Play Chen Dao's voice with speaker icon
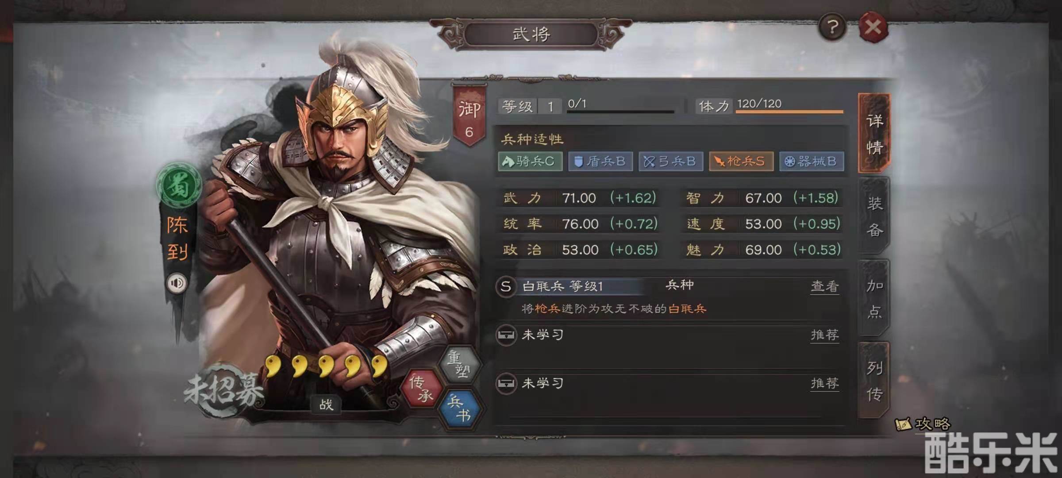This screenshot has width=1062, height=478. click(177, 283)
